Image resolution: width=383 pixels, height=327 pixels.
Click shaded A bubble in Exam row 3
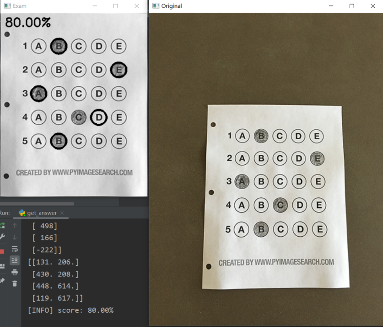coord(38,94)
